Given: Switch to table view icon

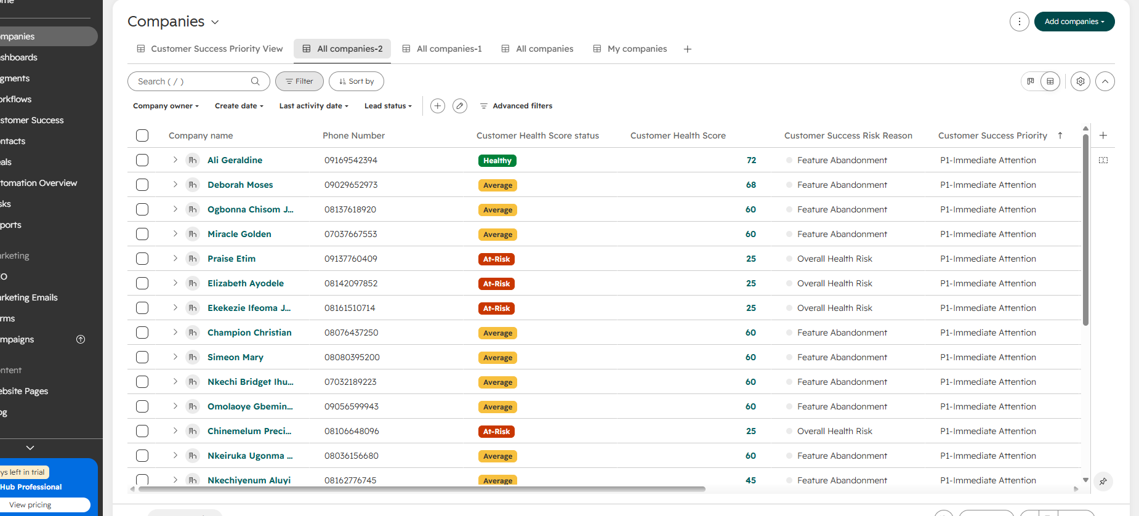Looking at the screenshot, I should pyautogui.click(x=1050, y=81).
